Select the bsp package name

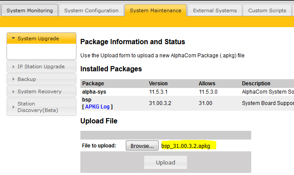(x=87, y=100)
